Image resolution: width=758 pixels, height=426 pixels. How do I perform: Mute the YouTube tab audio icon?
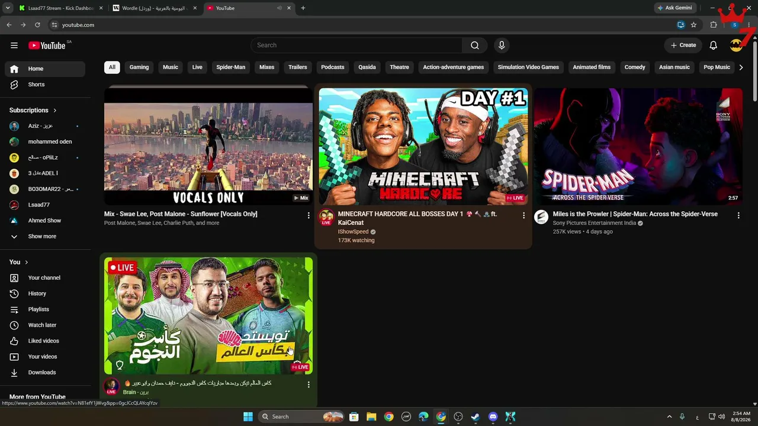[280, 8]
